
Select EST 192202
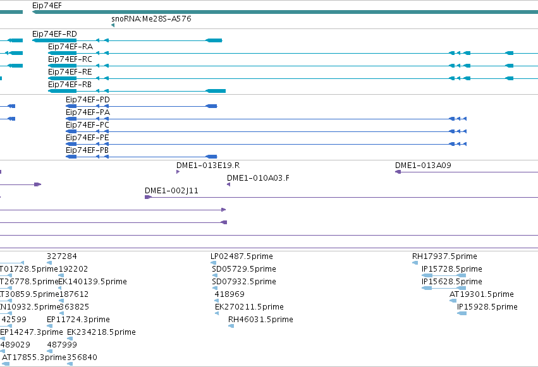pos(73,269)
